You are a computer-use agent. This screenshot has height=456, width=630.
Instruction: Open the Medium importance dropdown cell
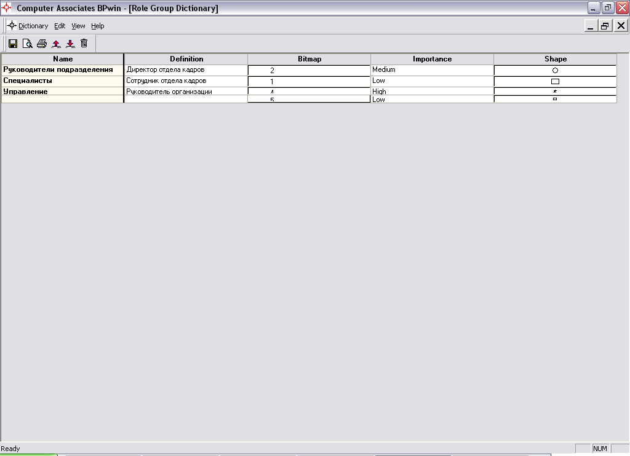tap(433, 70)
